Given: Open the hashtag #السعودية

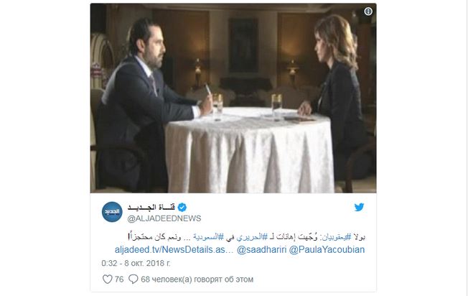Looking at the screenshot, I should click(208, 237).
